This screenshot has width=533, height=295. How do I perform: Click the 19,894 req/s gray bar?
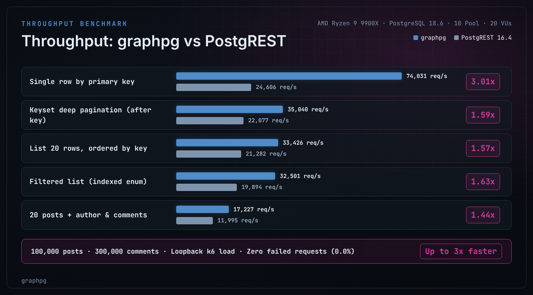207,187
